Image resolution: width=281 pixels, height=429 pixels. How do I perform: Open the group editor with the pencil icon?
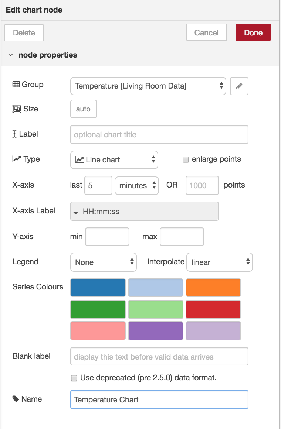(239, 86)
